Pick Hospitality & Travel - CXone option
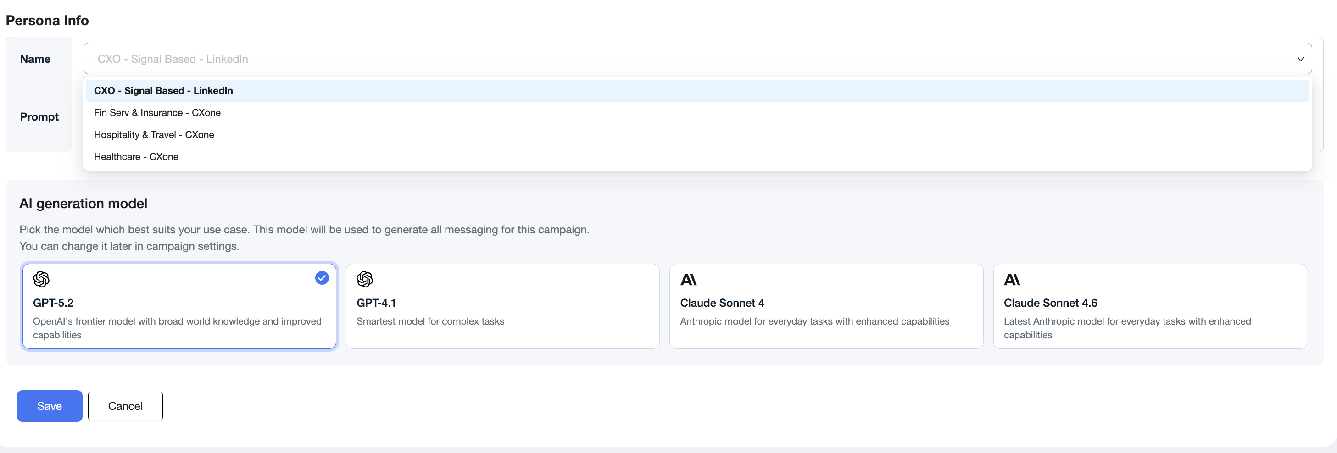 [697, 135]
